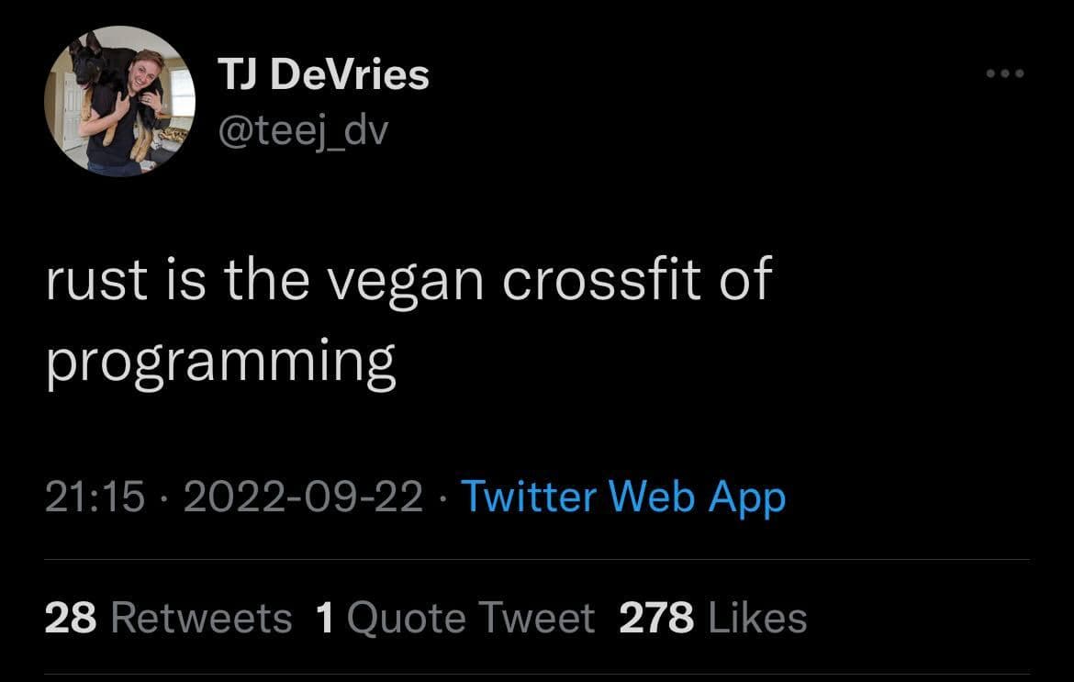Show the 278 Likes list

[713, 618]
